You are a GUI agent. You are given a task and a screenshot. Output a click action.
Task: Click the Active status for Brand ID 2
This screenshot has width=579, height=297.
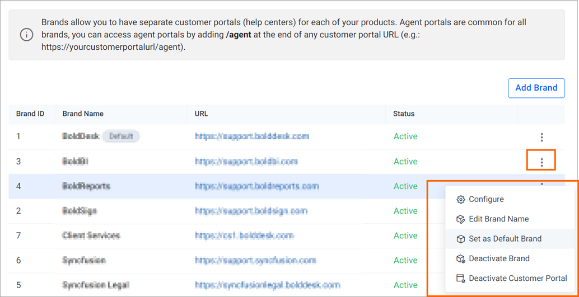tap(405, 211)
